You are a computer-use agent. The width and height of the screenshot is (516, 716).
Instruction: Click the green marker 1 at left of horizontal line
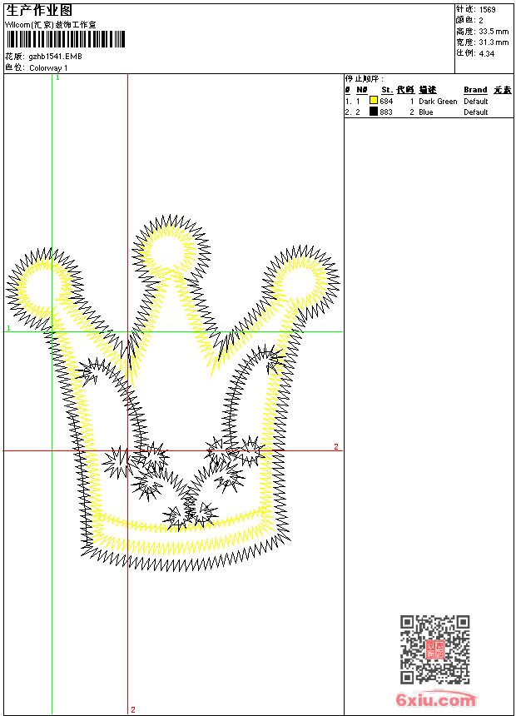pos(8,329)
